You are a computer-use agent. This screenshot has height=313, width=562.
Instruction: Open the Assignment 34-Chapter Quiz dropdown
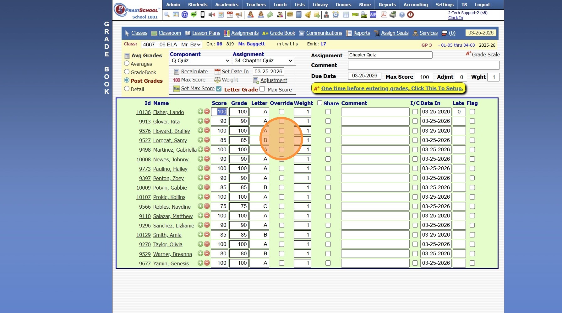pos(263,61)
